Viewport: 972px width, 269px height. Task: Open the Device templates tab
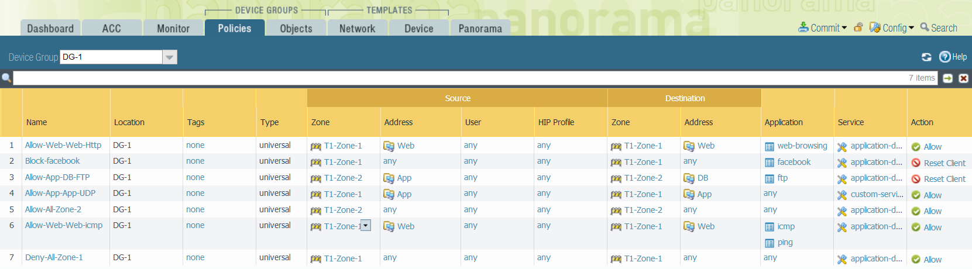click(x=419, y=28)
